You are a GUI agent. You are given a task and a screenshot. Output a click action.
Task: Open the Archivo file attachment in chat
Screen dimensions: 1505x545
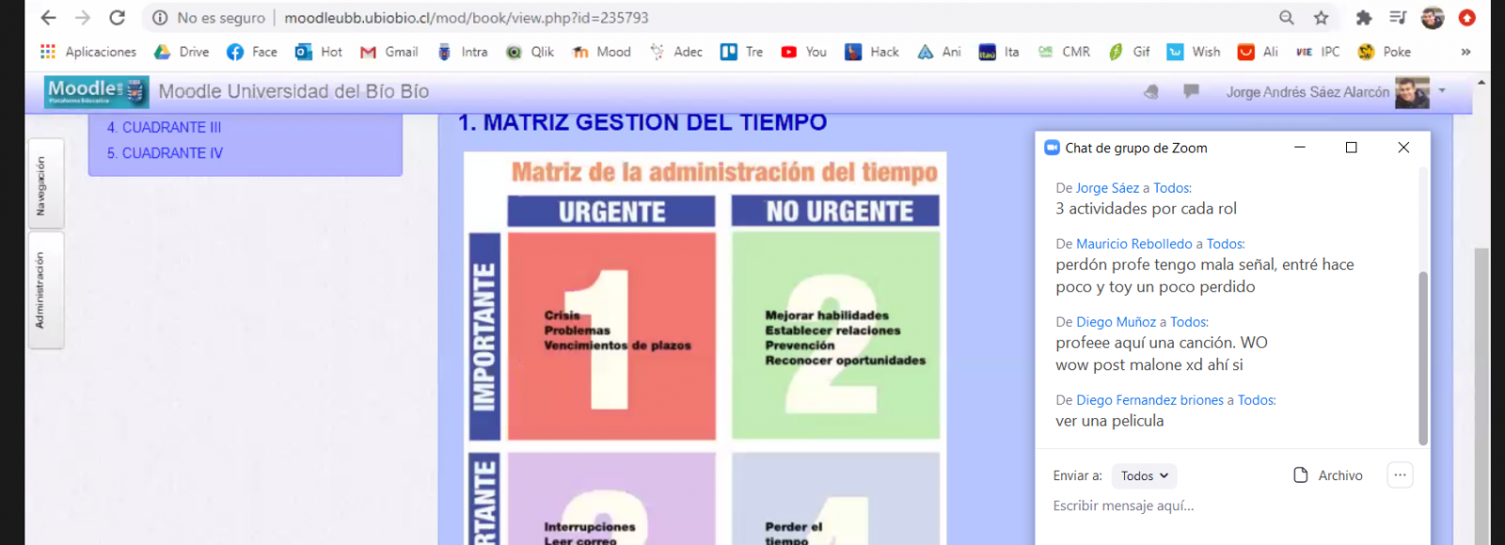coord(1328,475)
